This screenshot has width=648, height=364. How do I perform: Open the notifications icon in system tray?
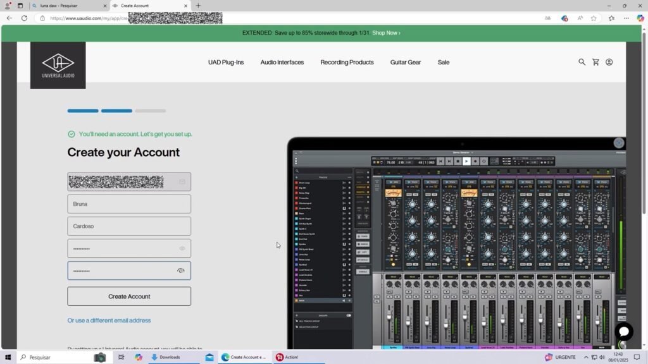[x=637, y=357]
